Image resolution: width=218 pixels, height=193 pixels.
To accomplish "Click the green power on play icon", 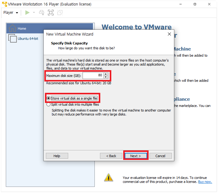I will coord(27,13).
